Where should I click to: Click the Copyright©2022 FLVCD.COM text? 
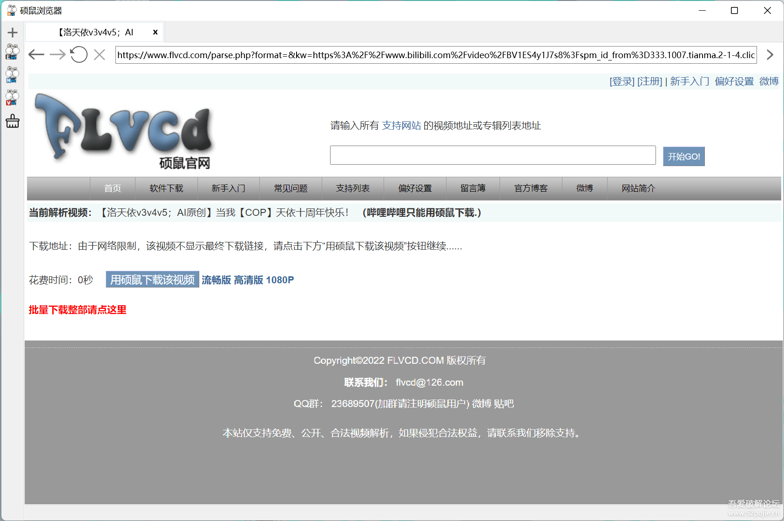click(399, 361)
